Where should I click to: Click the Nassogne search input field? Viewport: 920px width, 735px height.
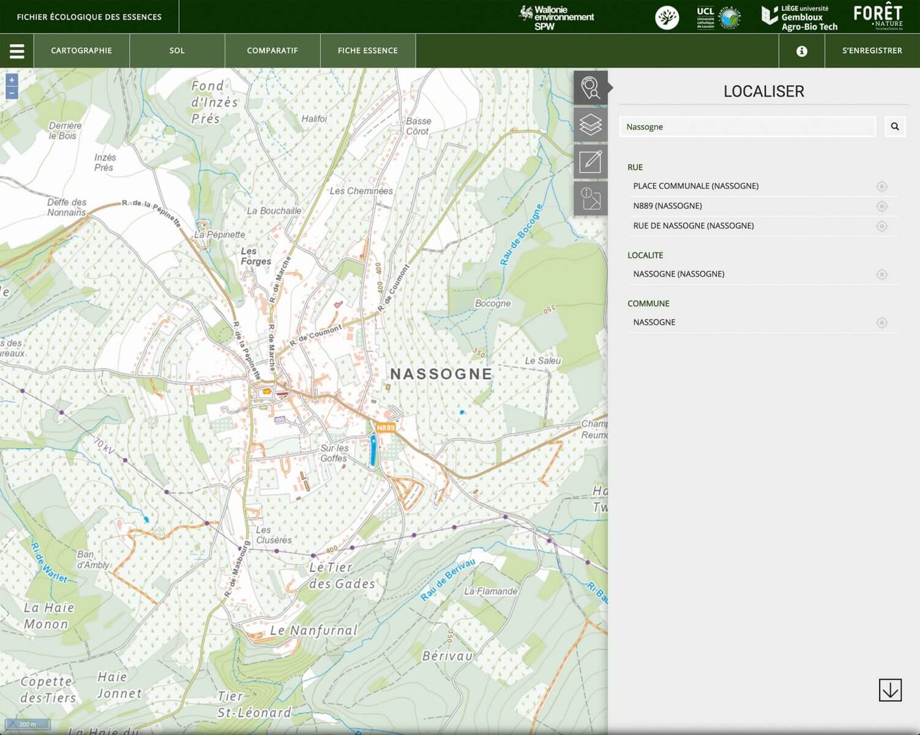pyautogui.click(x=747, y=127)
